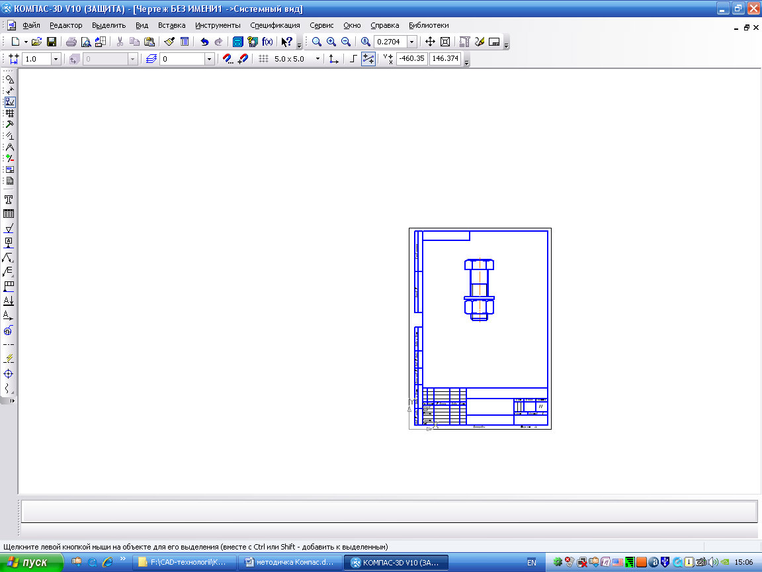
Task: Expand the grid step 5.0 x 5.0 dropdown
Action: (317, 59)
